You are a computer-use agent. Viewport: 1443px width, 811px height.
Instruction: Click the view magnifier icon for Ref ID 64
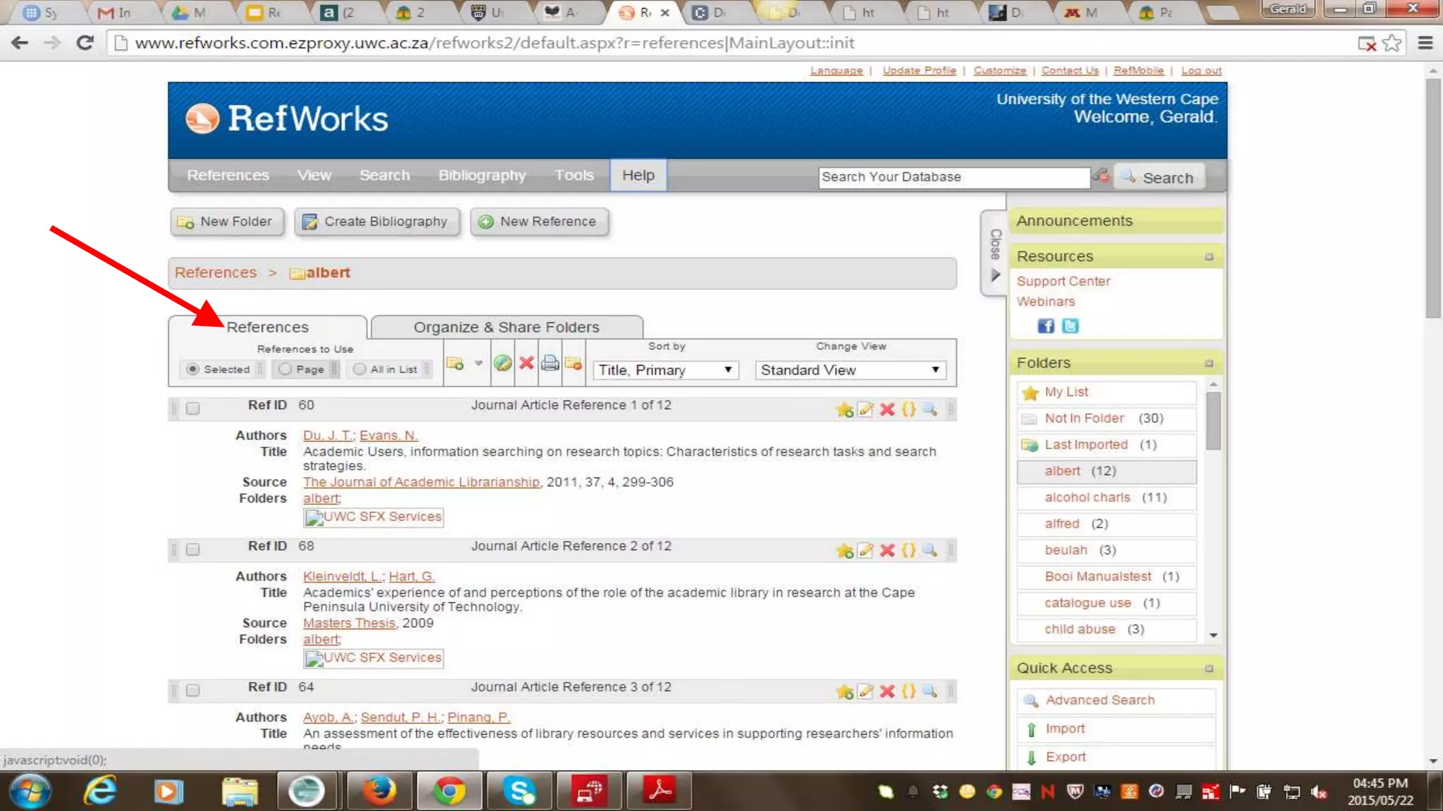click(x=930, y=691)
